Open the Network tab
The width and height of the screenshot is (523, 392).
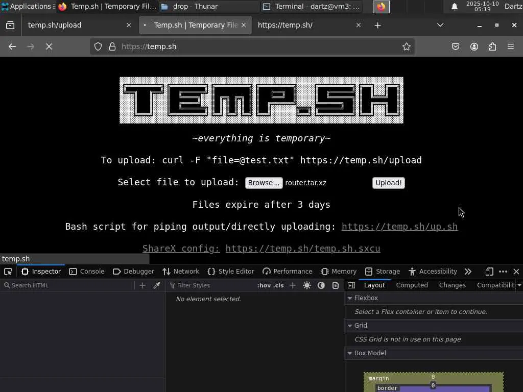click(181, 272)
